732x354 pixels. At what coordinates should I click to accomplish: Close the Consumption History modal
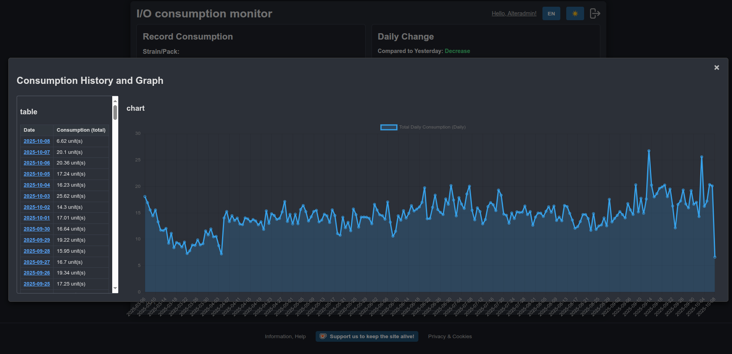717,68
